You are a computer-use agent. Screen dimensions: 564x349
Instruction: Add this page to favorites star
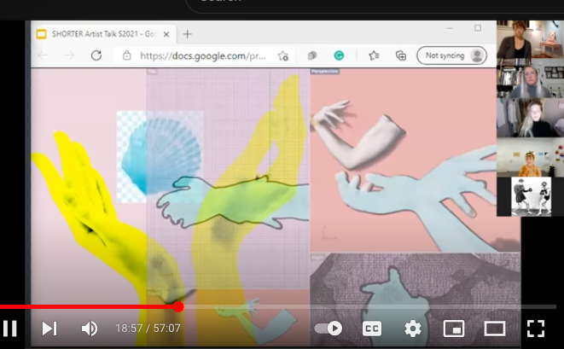pyautogui.click(x=283, y=55)
